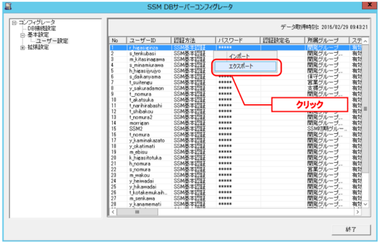Click the vertical scrollbar thumb

[365, 109]
